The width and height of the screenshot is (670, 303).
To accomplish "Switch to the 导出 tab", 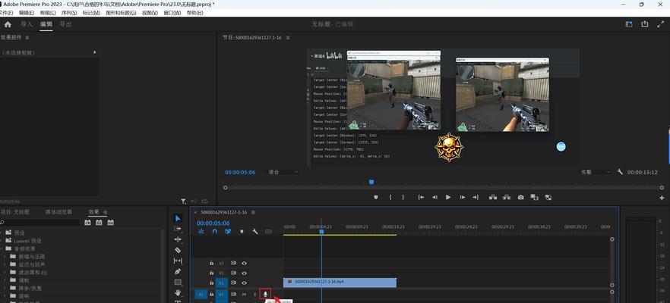I will (65, 24).
